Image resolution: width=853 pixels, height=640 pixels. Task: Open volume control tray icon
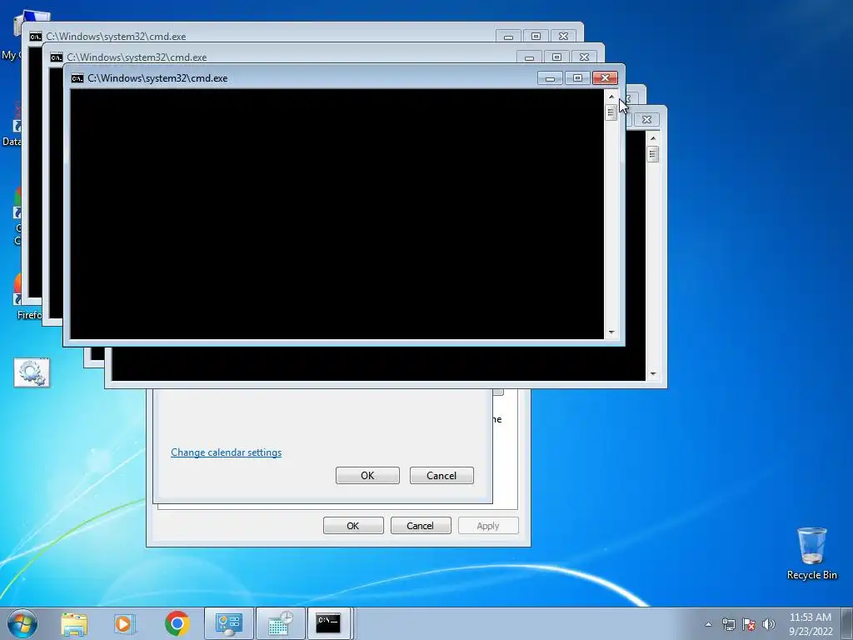coord(769,624)
